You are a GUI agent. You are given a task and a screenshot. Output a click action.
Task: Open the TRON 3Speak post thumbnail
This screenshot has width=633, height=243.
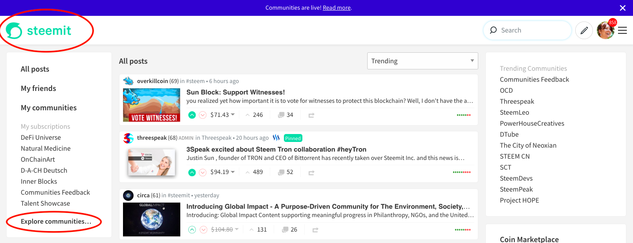[152, 162]
